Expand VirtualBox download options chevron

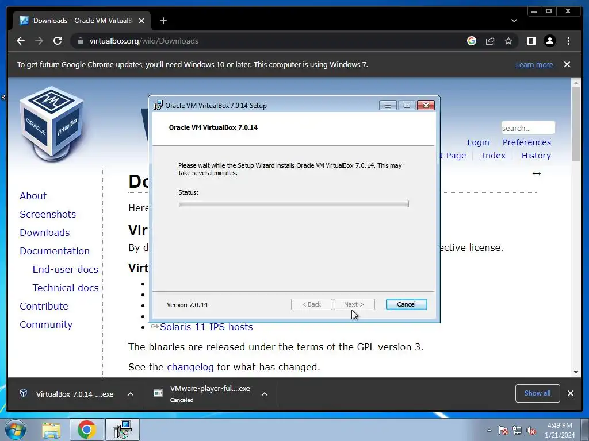tap(131, 394)
